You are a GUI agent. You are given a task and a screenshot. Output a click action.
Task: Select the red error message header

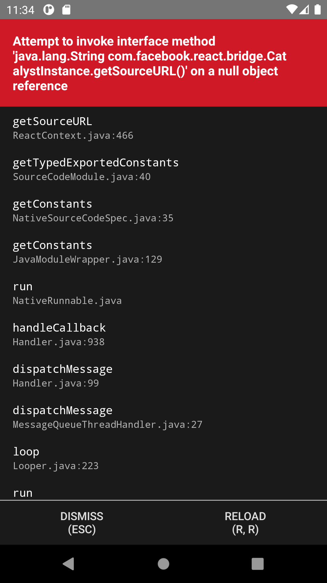pyautogui.click(x=163, y=63)
